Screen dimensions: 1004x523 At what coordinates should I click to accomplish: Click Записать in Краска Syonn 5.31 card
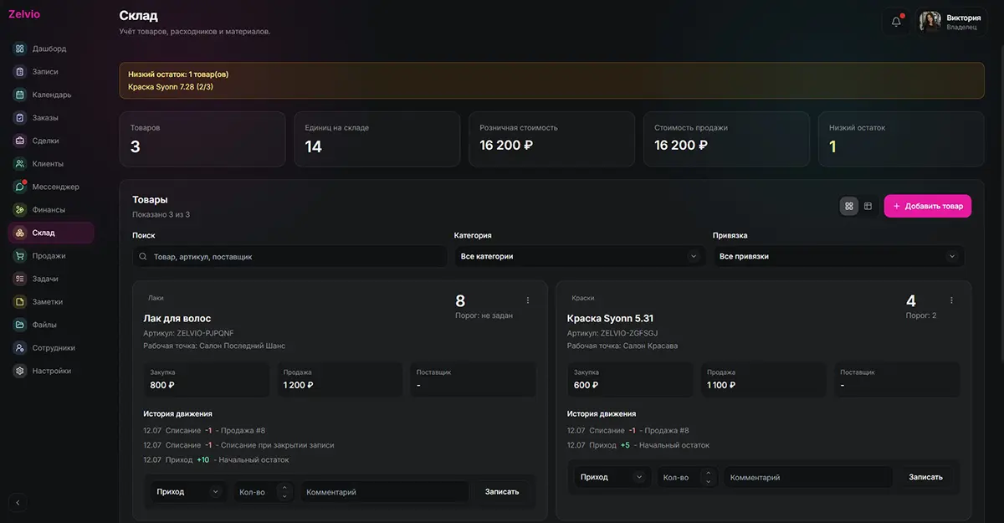pyautogui.click(x=926, y=477)
